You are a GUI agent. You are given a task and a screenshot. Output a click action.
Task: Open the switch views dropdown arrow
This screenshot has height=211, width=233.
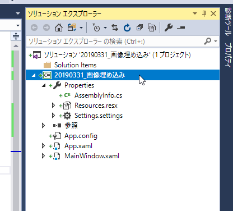[x=81, y=28]
